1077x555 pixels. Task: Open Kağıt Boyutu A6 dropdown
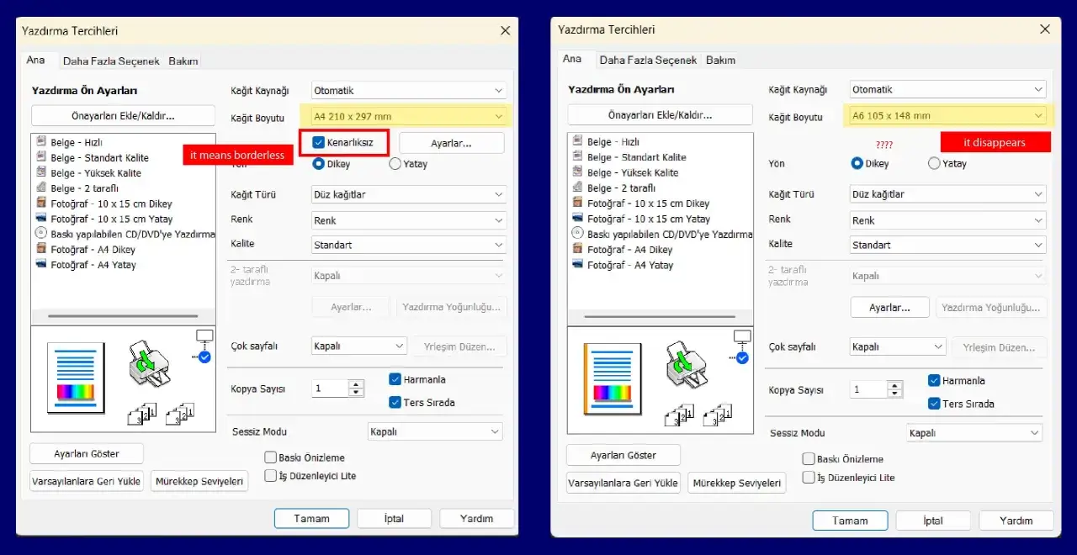tap(947, 115)
